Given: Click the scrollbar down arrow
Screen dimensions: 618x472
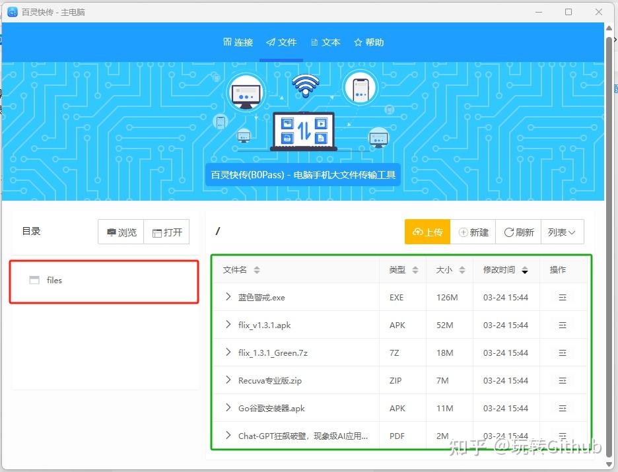Looking at the screenshot, I should [609, 464].
